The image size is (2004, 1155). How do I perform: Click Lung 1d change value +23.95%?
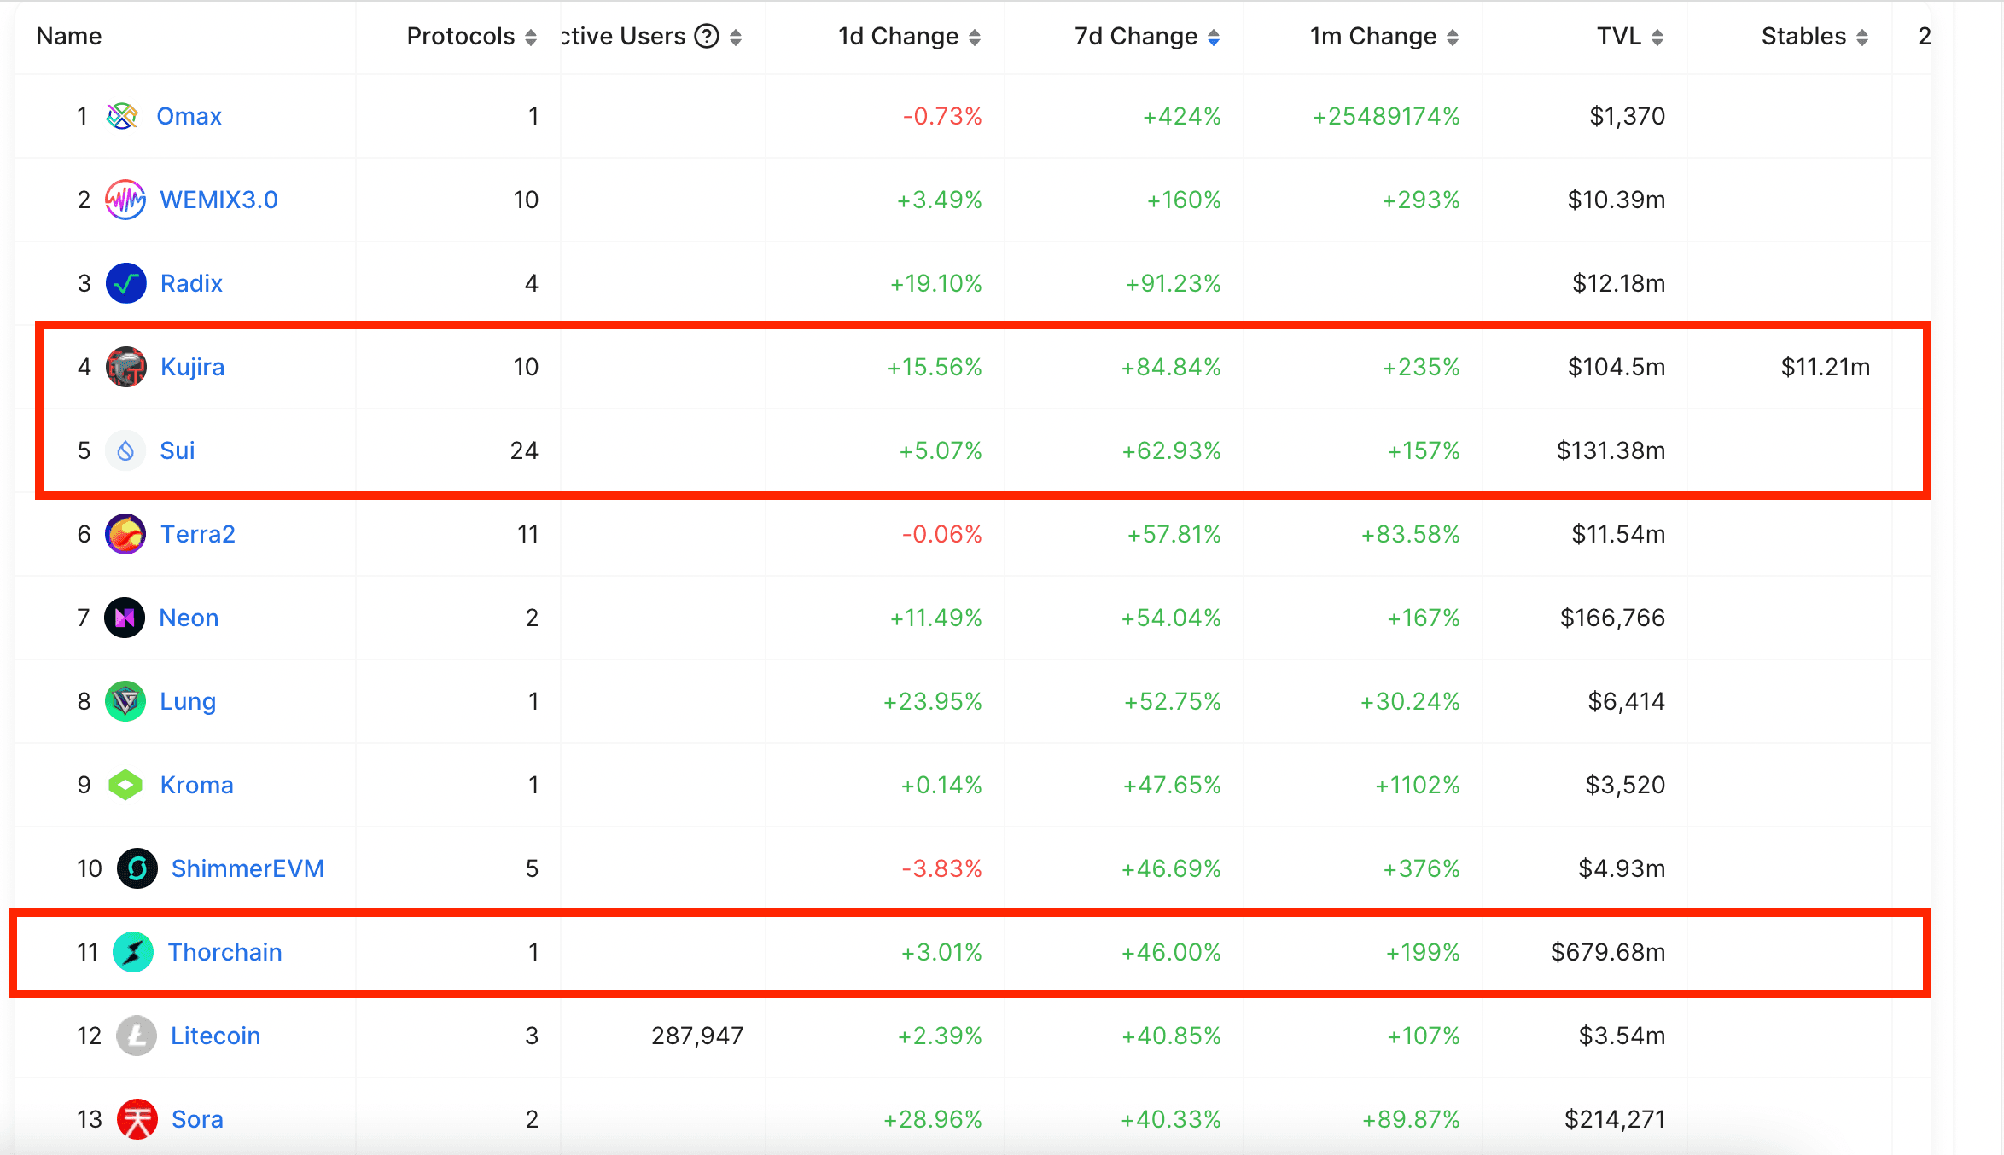(x=932, y=701)
